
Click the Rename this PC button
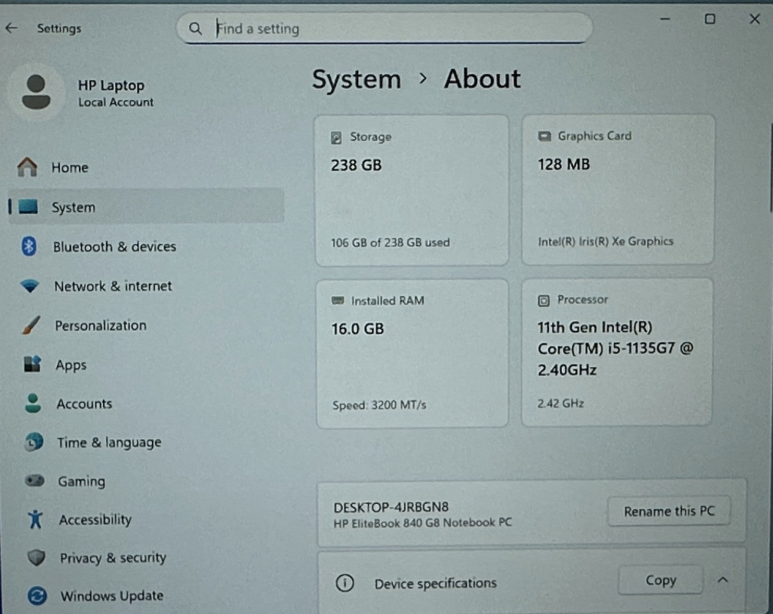click(669, 511)
